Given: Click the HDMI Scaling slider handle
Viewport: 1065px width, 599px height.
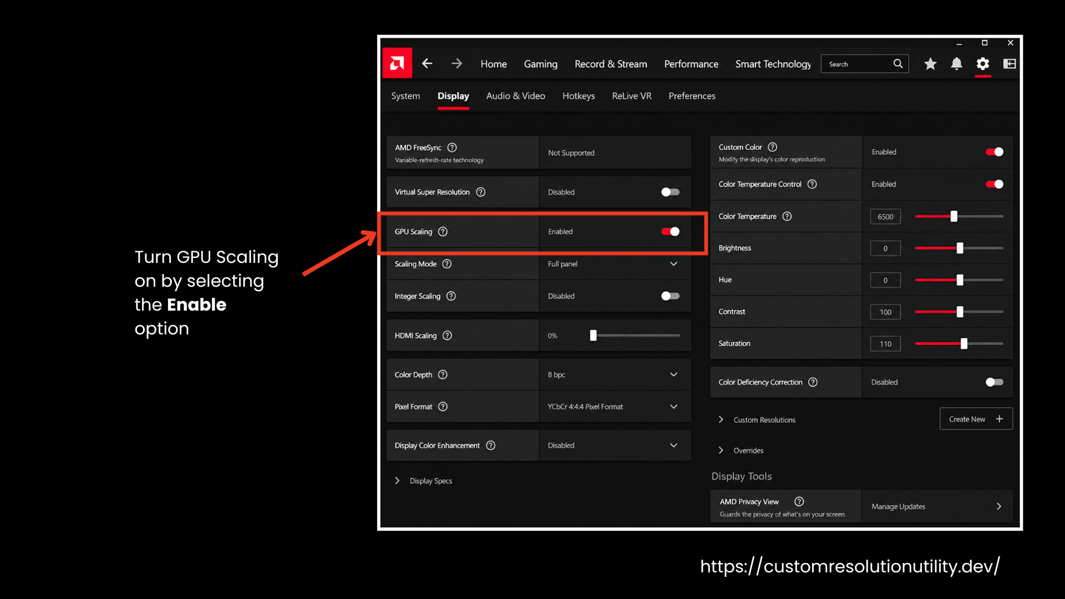Looking at the screenshot, I should tap(594, 336).
